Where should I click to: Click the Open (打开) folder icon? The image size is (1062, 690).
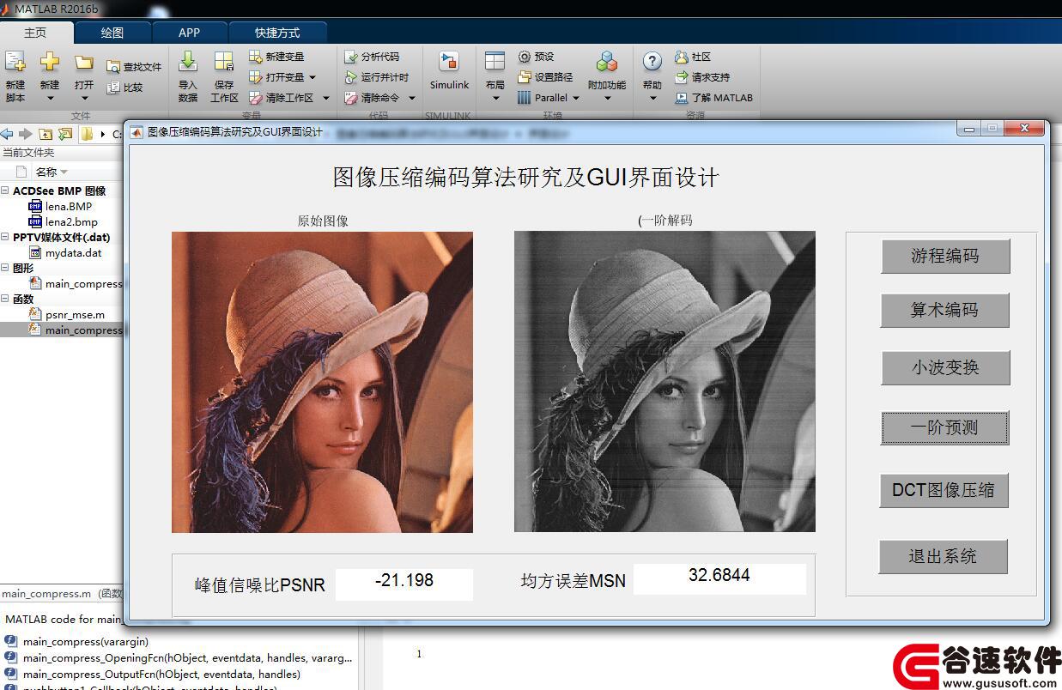(x=83, y=64)
